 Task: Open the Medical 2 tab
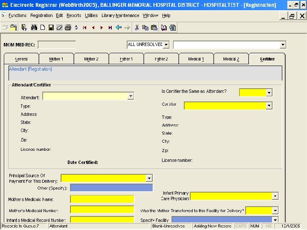[x=231, y=59]
